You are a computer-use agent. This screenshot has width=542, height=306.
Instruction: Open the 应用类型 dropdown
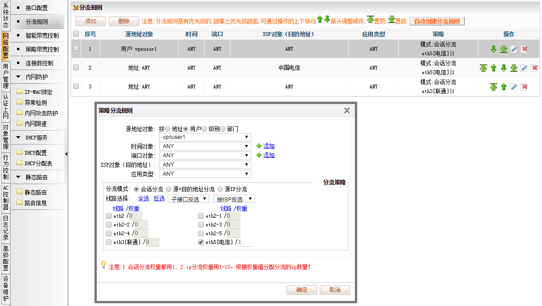coord(205,174)
